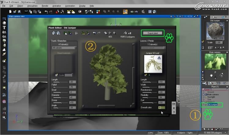This screenshot has height=135, width=229.
Task: Collapse the Main camera preview panel arrow
Action: click(x=227, y=52)
